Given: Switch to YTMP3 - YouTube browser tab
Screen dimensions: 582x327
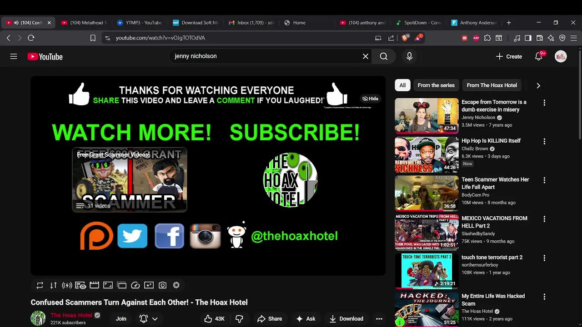Looking at the screenshot, I should coord(139,22).
